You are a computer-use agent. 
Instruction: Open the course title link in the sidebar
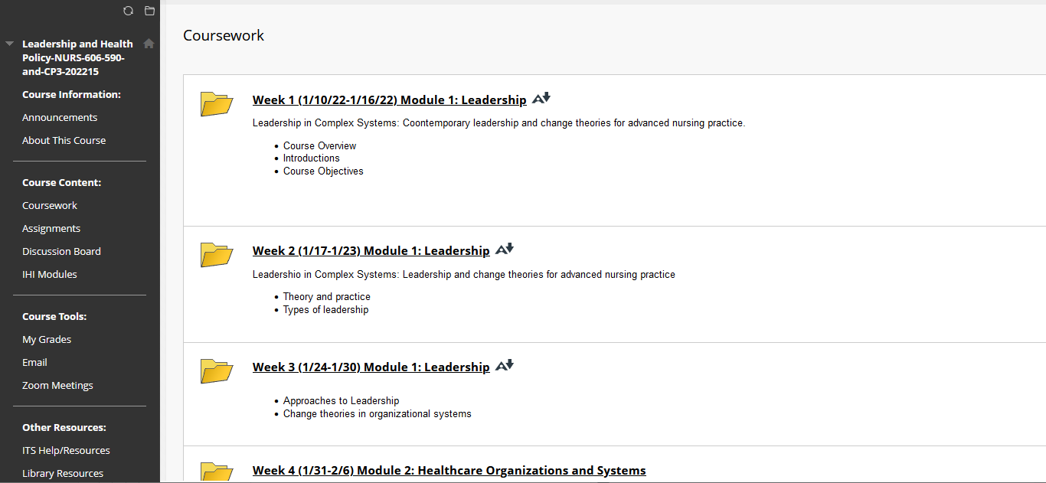pos(77,57)
